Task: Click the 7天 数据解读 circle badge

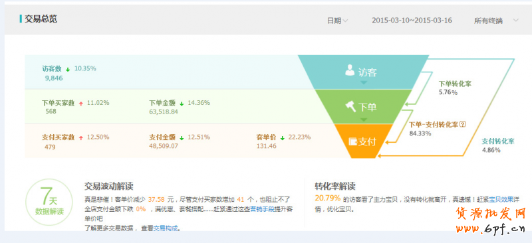Action: tap(49, 202)
